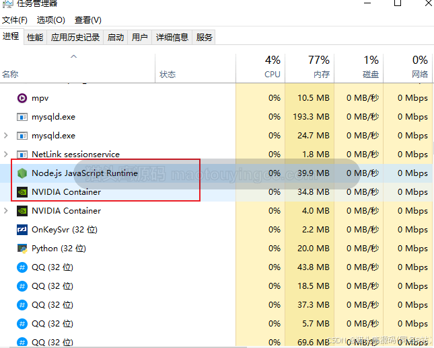Expand the mysqld.exe 24.7 MB process group
434x348 pixels.
point(5,136)
